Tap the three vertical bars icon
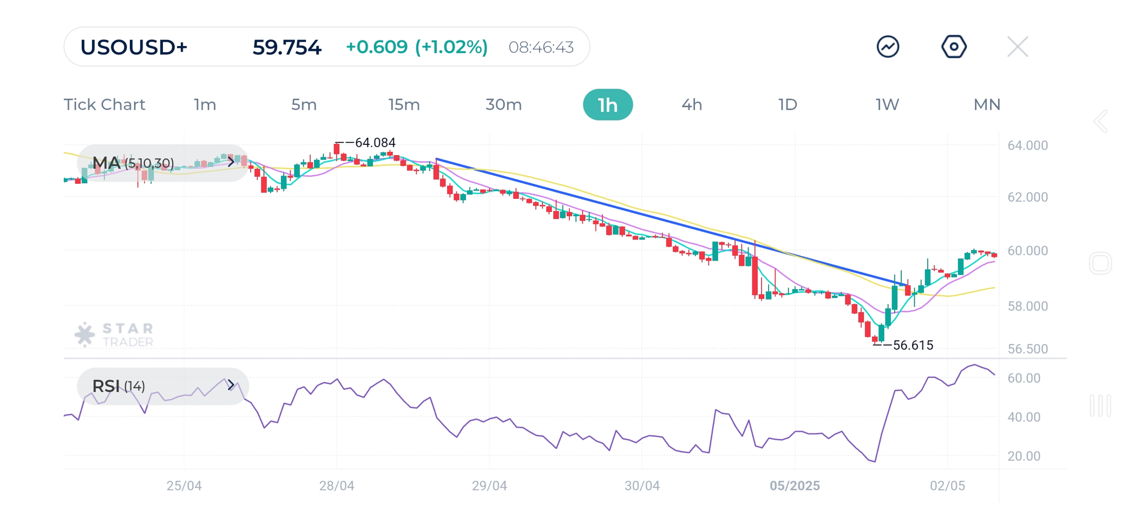The height and width of the screenshot is (519, 1141). click(x=1100, y=405)
